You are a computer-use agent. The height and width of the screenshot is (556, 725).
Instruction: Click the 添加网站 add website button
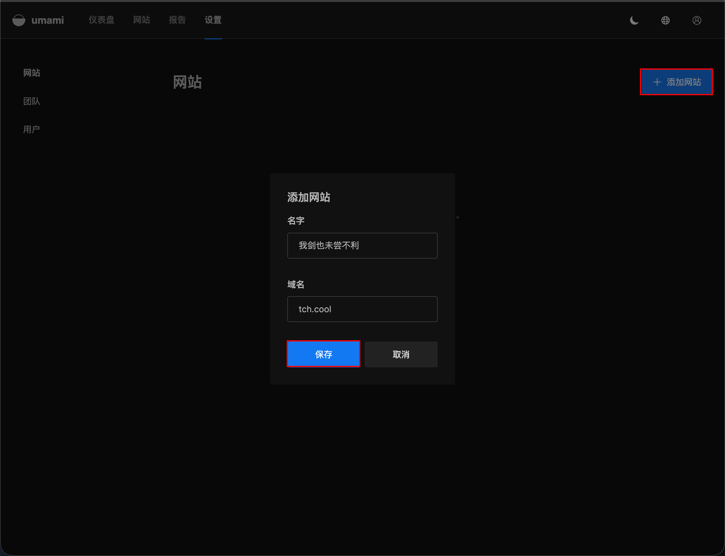coord(683,82)
